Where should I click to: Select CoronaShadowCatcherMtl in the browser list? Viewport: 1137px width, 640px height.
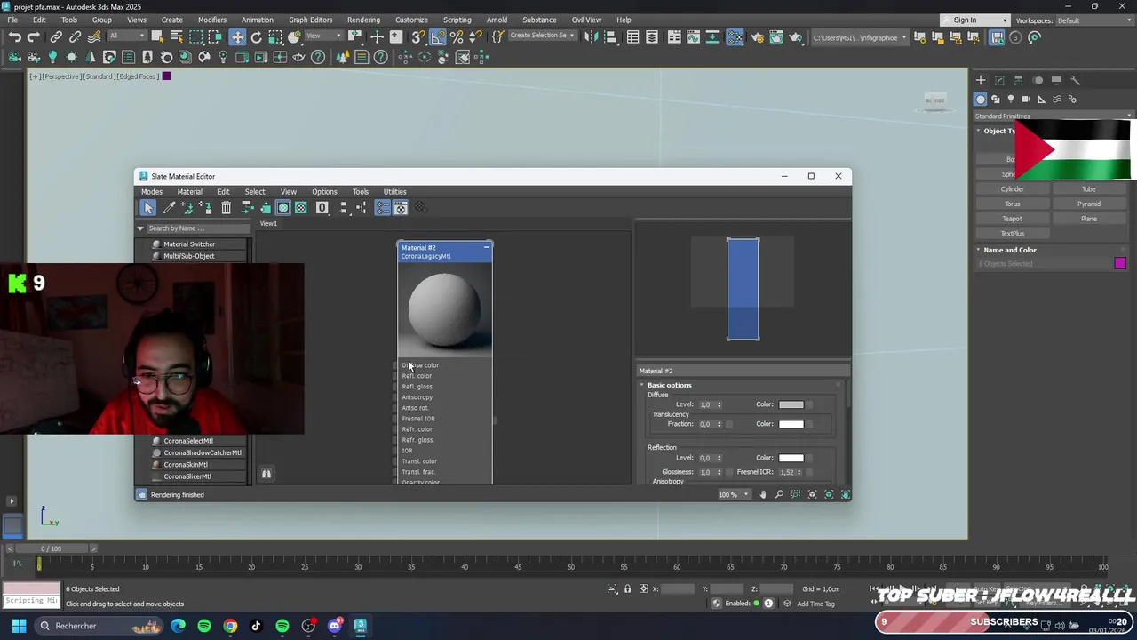coord(203,452)
